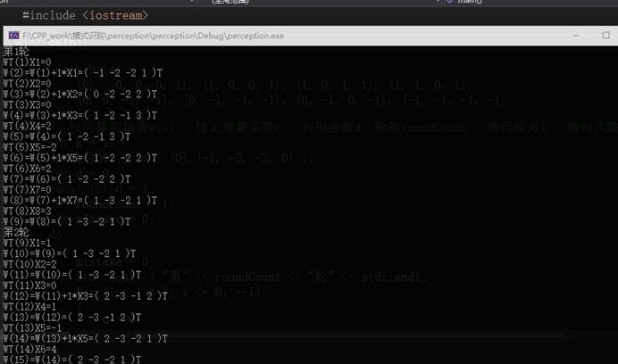Click the 第1轮 heading in console output

[16, 52]
